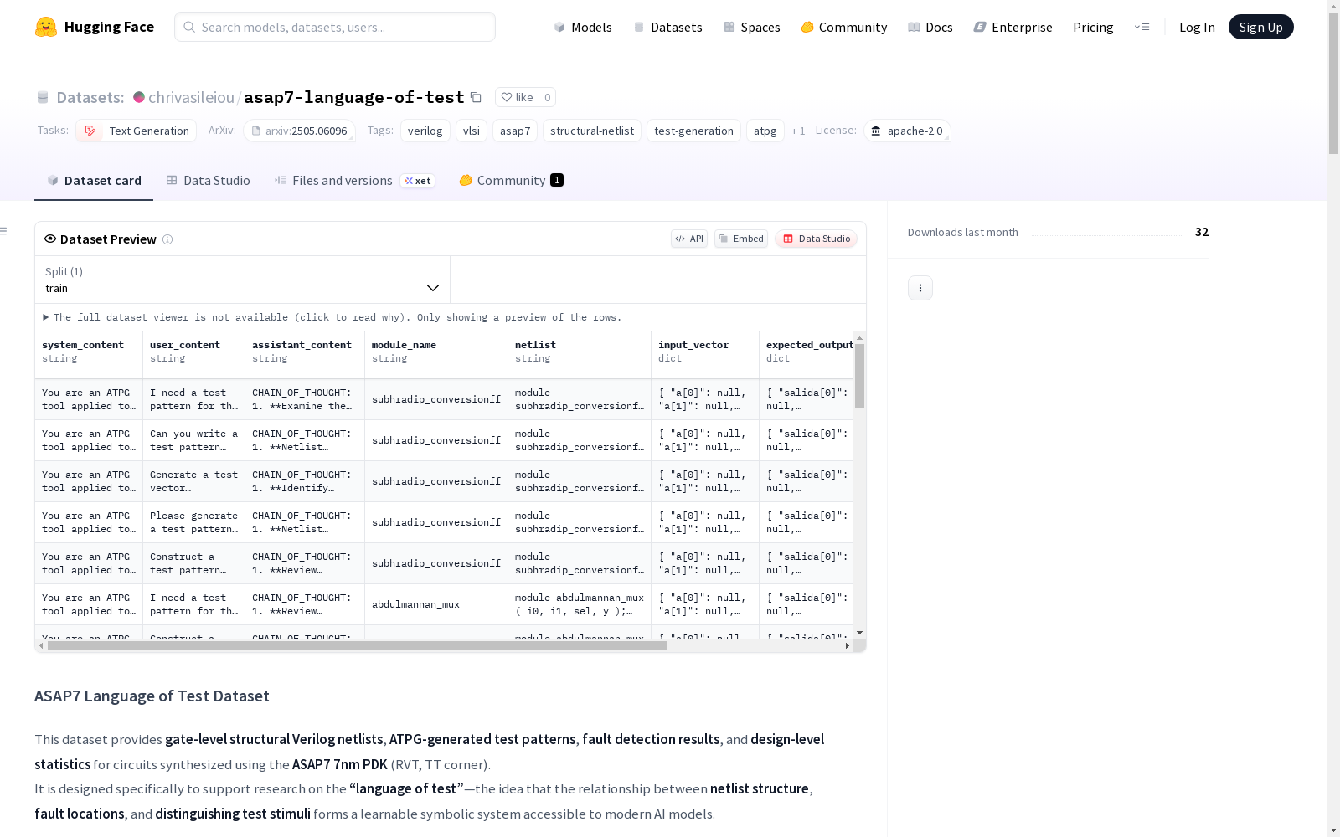1340x837 pixels.
Task: Expand the +1 hidden tags
Action: (798, 131)
